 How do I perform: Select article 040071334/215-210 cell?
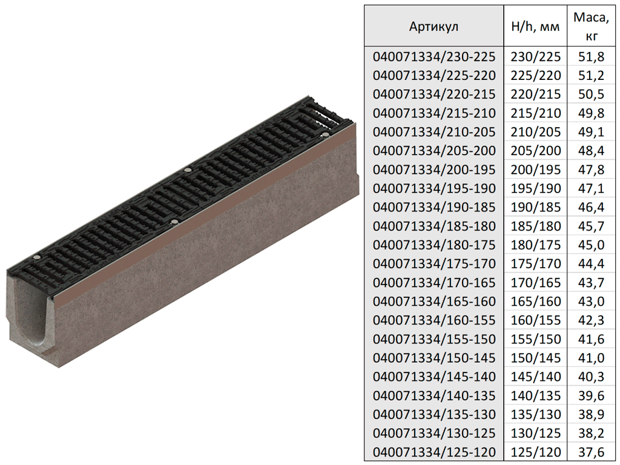click(x=434, y=113)
